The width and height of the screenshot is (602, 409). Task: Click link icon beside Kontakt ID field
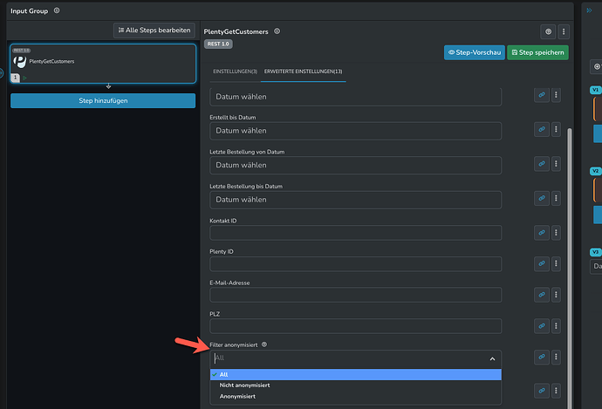point(541,233)
